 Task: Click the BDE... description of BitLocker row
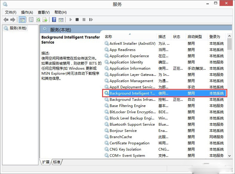163,112
